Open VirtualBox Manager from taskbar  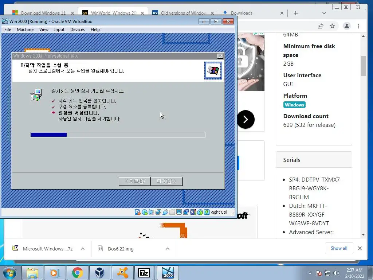tap(100, 273)
